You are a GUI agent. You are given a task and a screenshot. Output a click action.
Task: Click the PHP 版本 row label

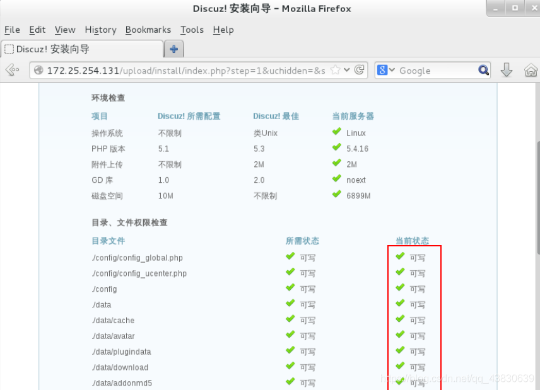(x=108, y=149)
